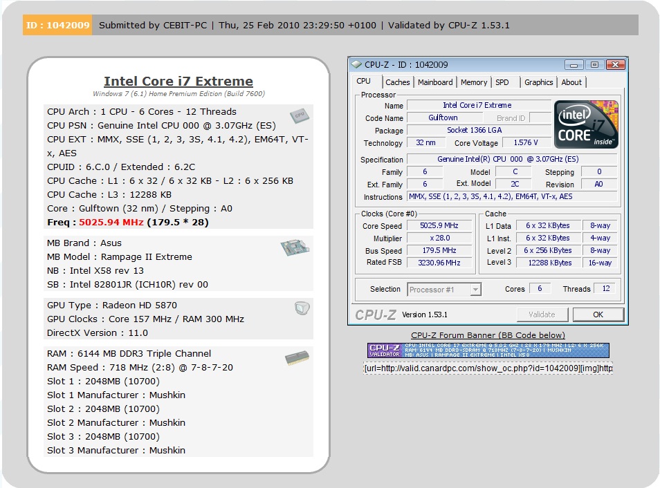Click the CPU-Z Forum Banner link
Image resolution: width=660 pixels, height=488 pixels.
coord(488,335)
